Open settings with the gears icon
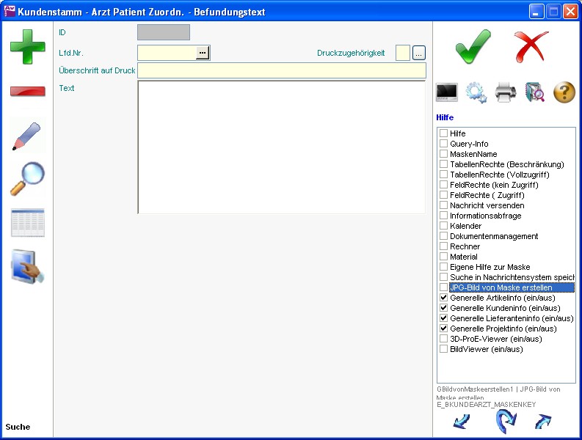The image size is (582, 440). click(476, 92)
